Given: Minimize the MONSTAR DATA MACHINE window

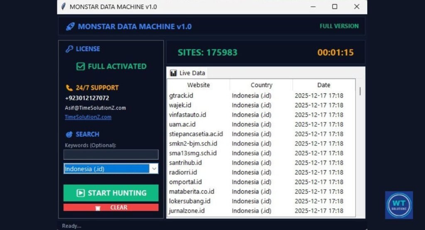Looking at the screenshot, I should [313, 7].
